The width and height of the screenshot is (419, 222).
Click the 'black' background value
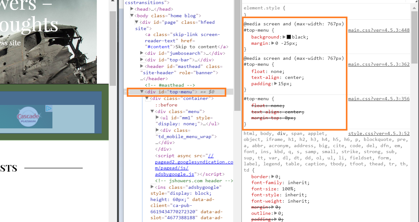pos(299,37)
